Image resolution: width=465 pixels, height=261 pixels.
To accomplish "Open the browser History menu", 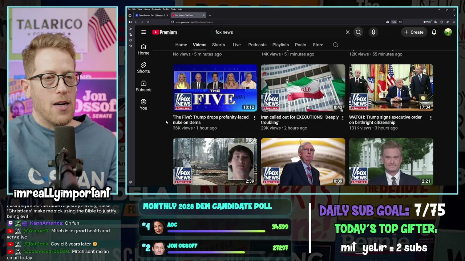I will pyautogui.click(x=147, y=9).
